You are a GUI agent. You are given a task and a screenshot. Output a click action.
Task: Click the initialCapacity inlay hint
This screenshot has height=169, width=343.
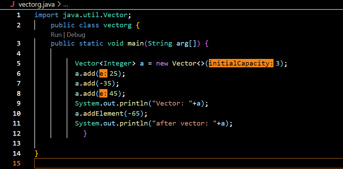click(241, 63)
